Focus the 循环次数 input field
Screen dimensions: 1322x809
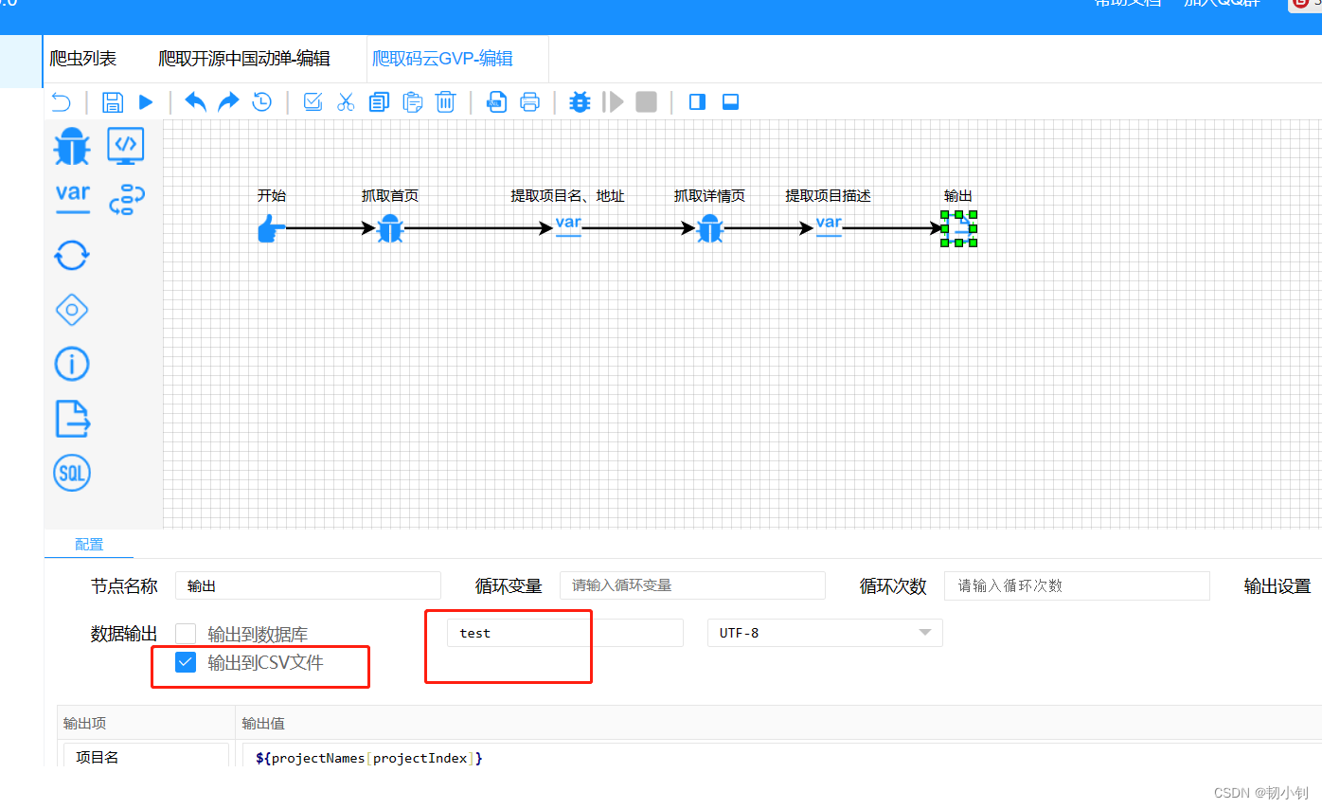pyautogui.click(x=1077, y=585)
